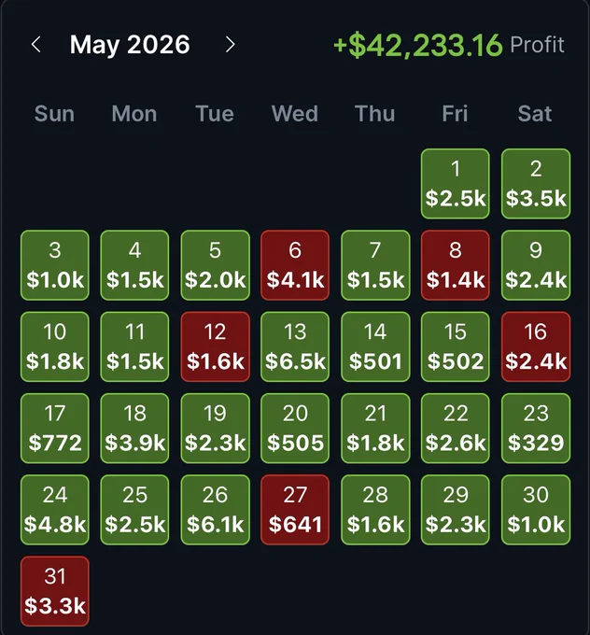Click the Sun column header
590x635 pixels.
pyautogui.click(x=55, y=113)
